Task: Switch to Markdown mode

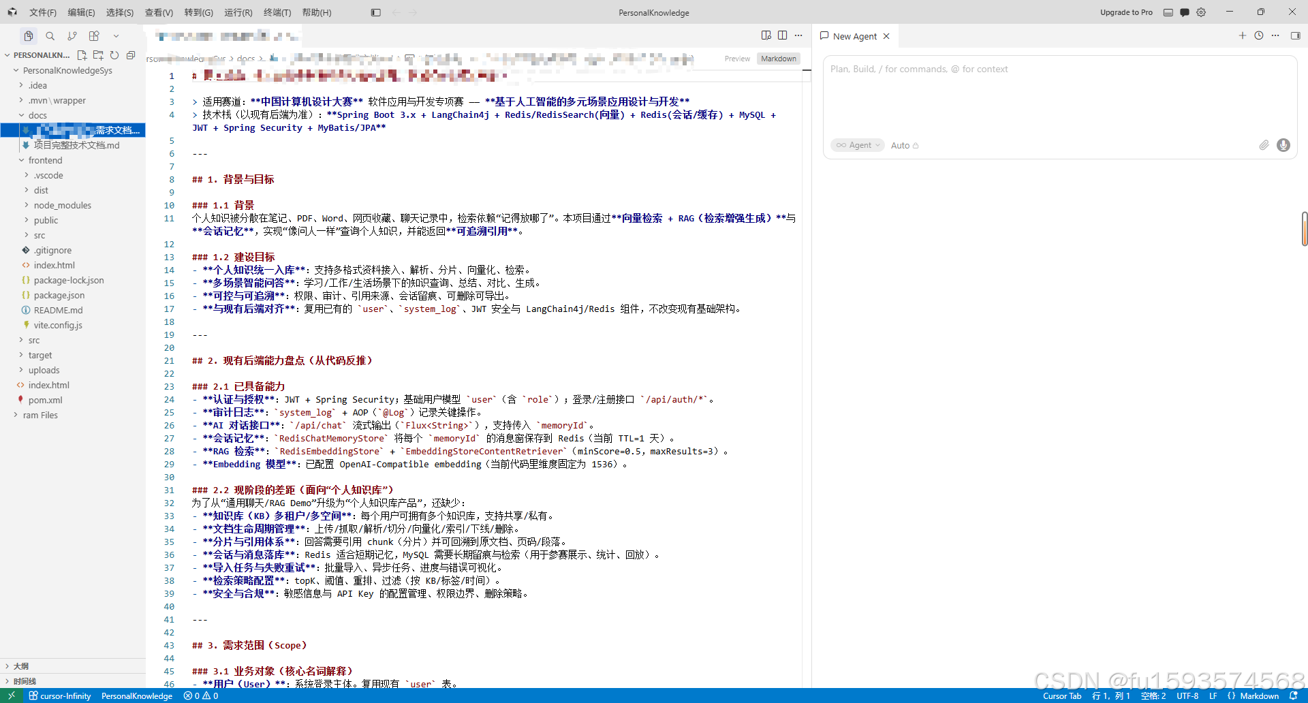Action: coord(779,59)
